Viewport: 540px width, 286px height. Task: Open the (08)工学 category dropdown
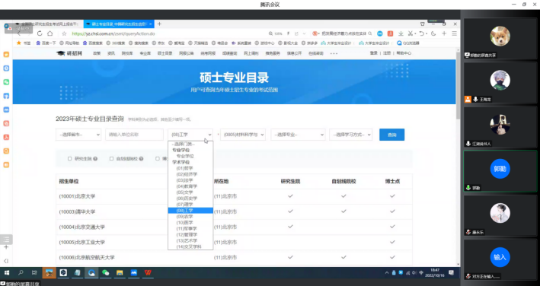190,135
